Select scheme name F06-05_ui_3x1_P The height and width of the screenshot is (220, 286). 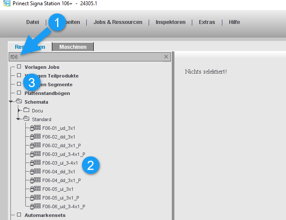[61, 198]
